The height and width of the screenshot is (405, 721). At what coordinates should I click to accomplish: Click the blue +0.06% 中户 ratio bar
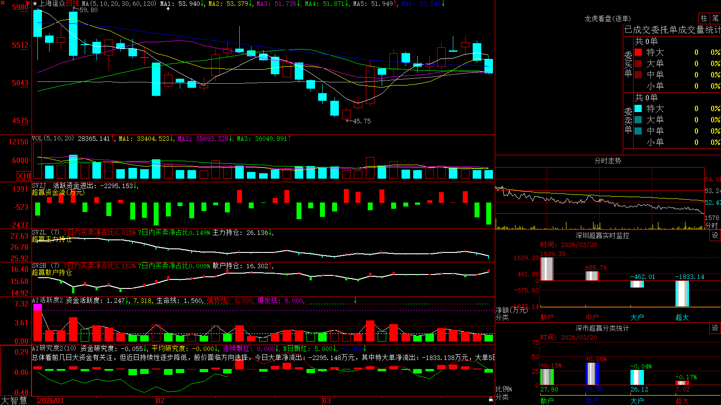(592, 374)
